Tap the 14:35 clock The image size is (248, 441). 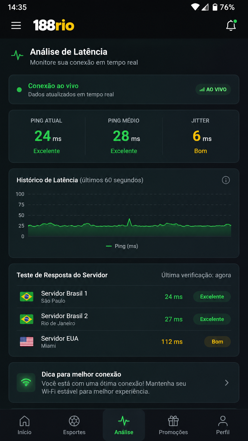click(x=17, y=7)
